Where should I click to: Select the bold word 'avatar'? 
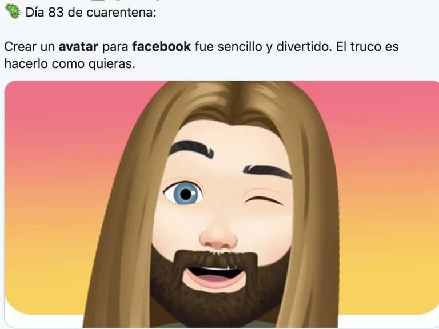(x=78, y=46)
